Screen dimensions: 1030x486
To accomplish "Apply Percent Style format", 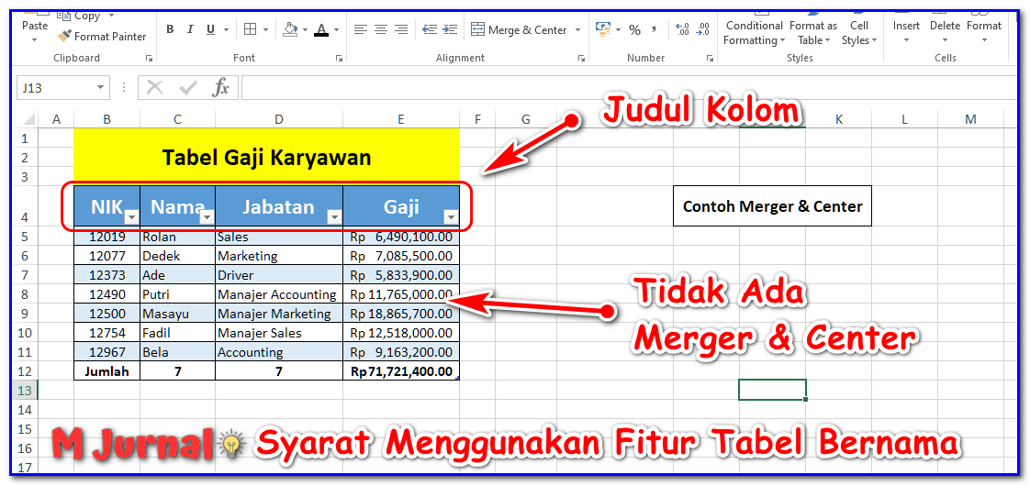I will [x=634, y=29].
